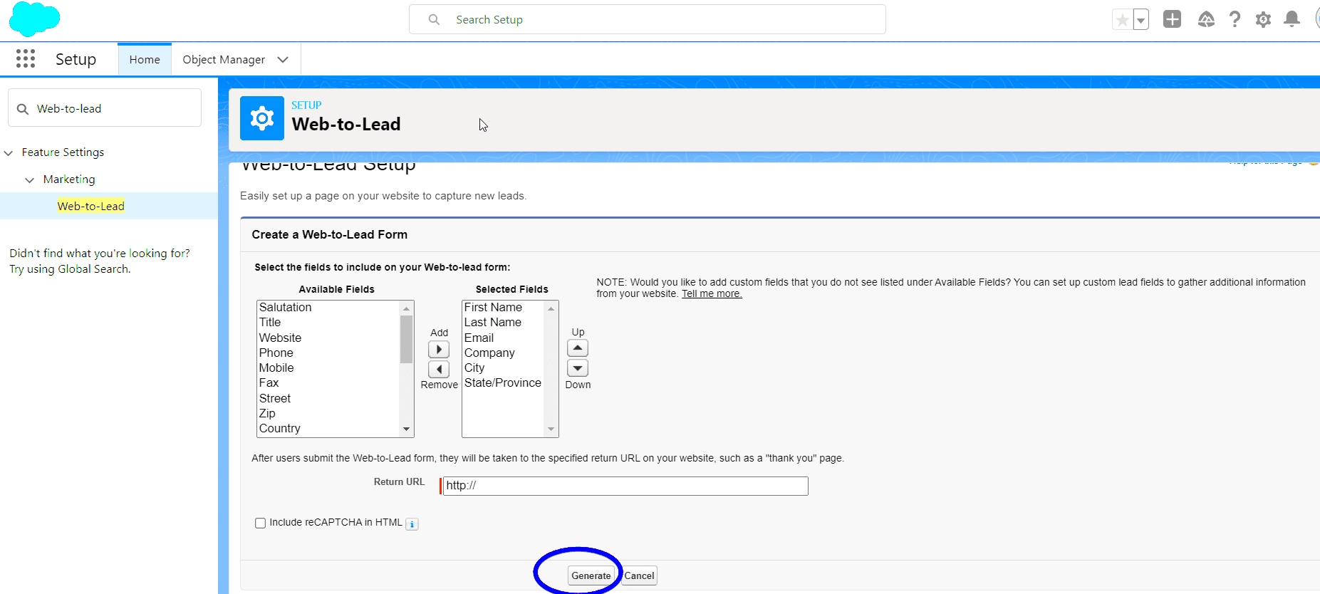Select Street in Available Fields
Viewport: 1320px width, 594px height.
click(x=275, y=399)
